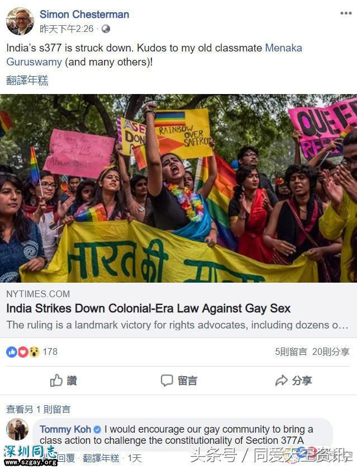Open Tommy Koh's profile name

(x=65, y=429)
